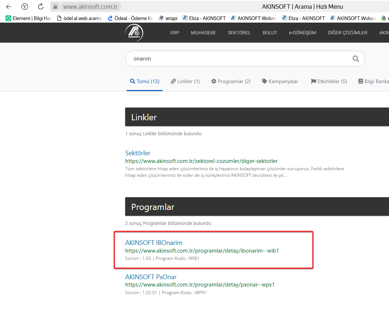Select the Tümü (13) tab
389x312 pixels.
tap(144, 82)
